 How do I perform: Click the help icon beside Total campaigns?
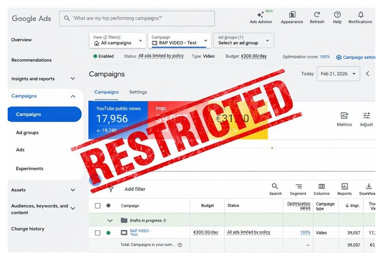click(x=180, y=245)
